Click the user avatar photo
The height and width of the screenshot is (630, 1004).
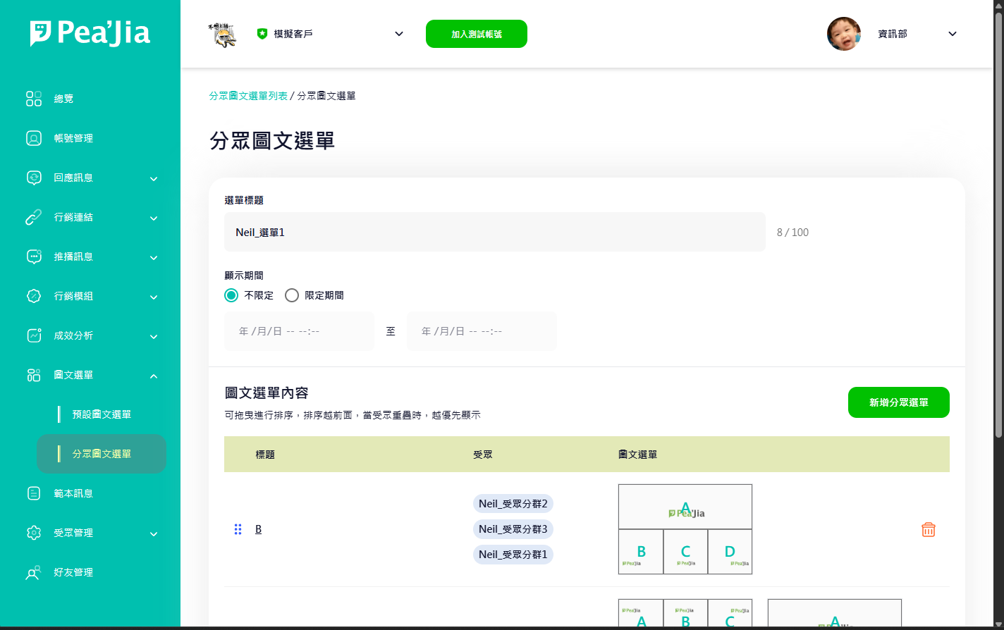point(843,34)
